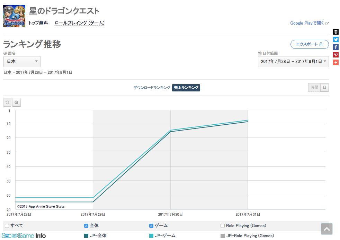Click the JP-ゲーム legend label
Image resolution: width=340 pixels, height=240 pixels.
click(x=165, y=236)
